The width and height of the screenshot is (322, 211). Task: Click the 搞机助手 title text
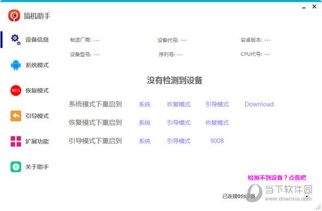[x=37, y=16]
